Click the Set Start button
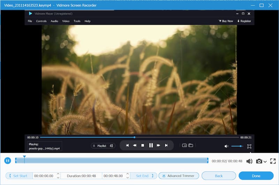The height and width of the screenshot is (185, 279). (19, 176)
